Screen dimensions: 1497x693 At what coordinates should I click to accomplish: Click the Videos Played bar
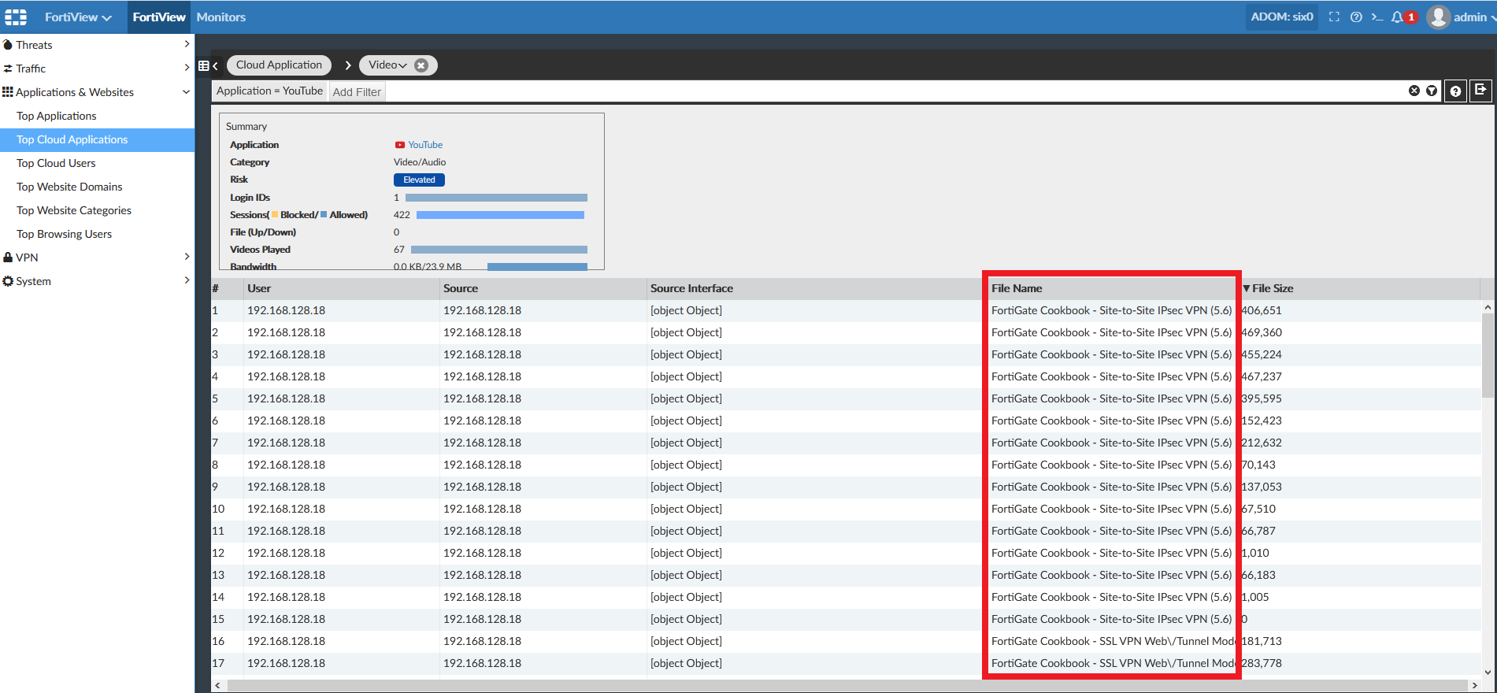click(499, 250)
